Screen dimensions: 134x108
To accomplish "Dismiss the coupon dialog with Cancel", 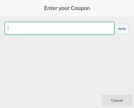I will click(x=117, y=100).
